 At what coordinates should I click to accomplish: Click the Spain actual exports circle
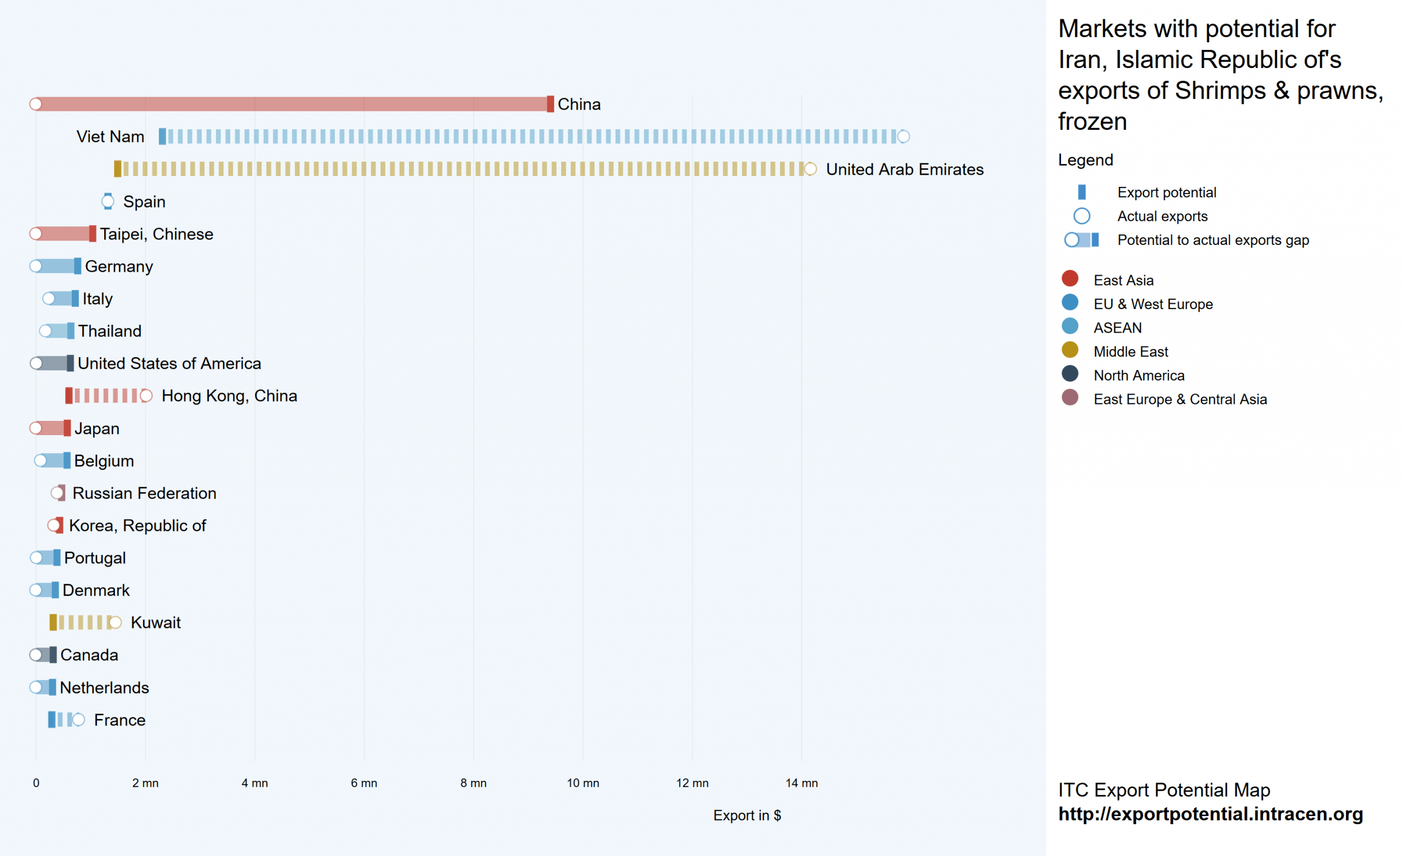(x=107, y=202)
